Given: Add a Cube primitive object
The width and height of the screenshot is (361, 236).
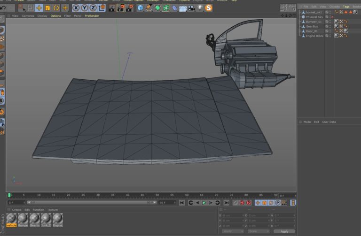Looking at the screenshot, I should click(x=140, y=8).
